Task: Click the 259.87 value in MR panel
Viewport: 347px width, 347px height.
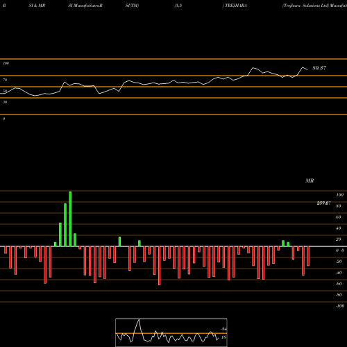Action: coord(323,203)
